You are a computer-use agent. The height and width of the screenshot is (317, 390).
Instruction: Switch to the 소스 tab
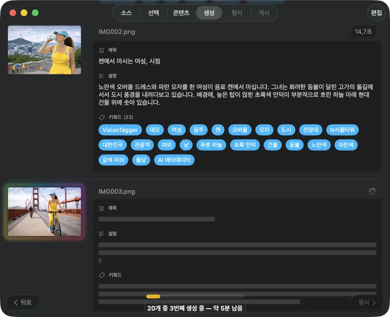click(x=126, y=13)
